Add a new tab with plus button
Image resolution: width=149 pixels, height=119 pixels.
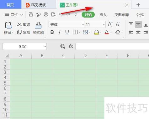(138, 5)
